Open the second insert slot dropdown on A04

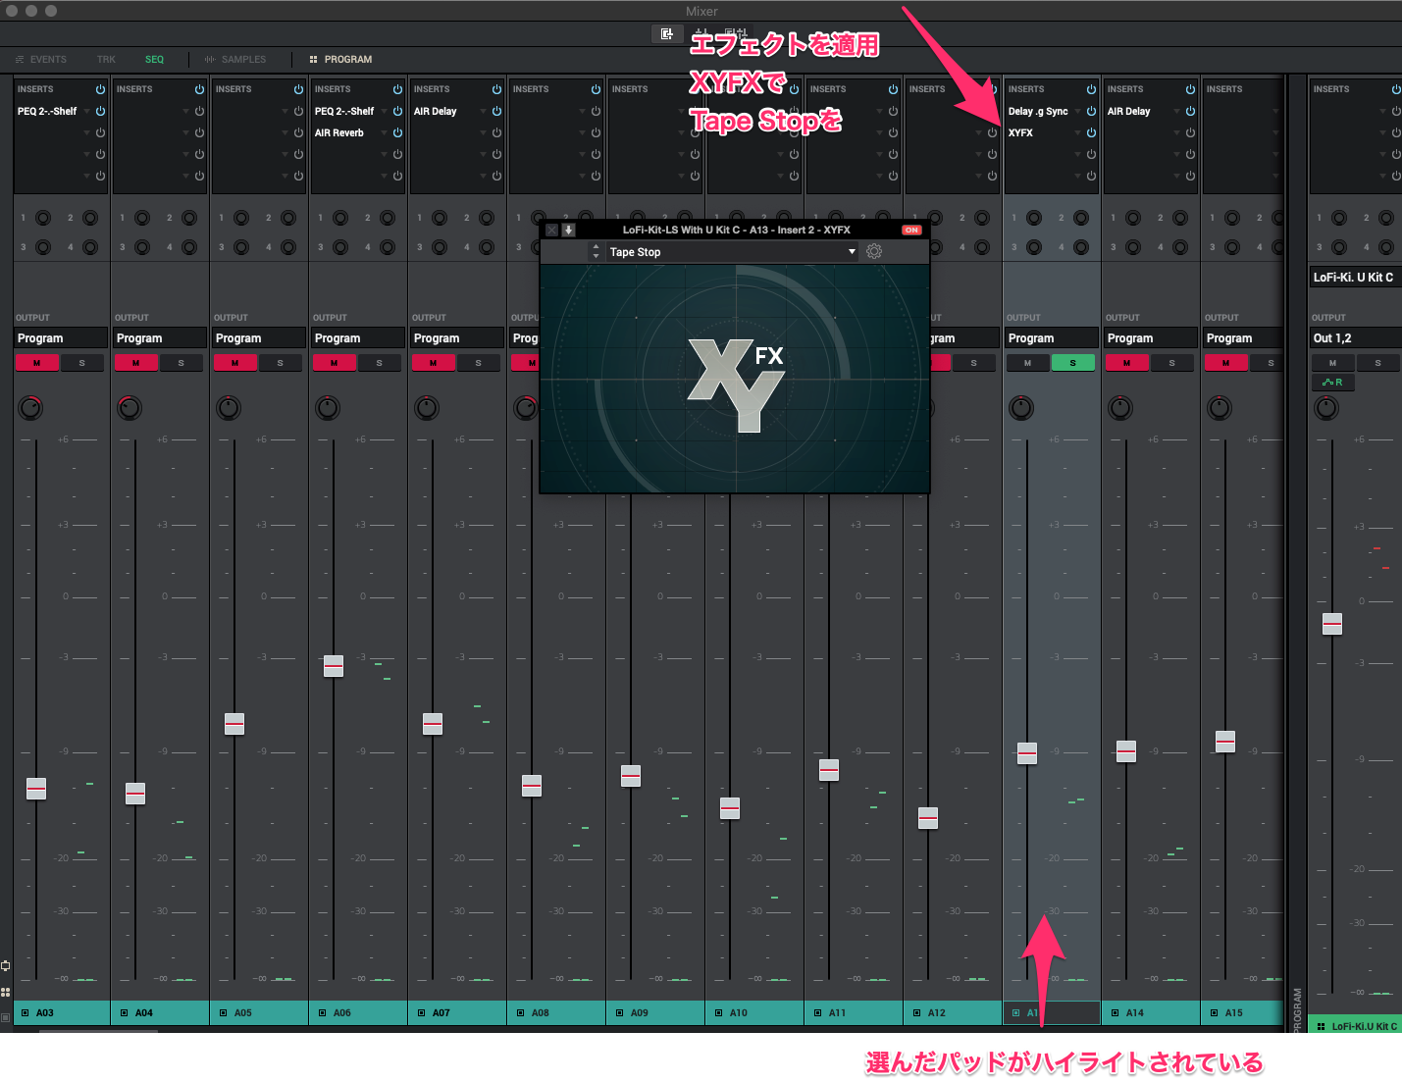(x=185, y=132)
